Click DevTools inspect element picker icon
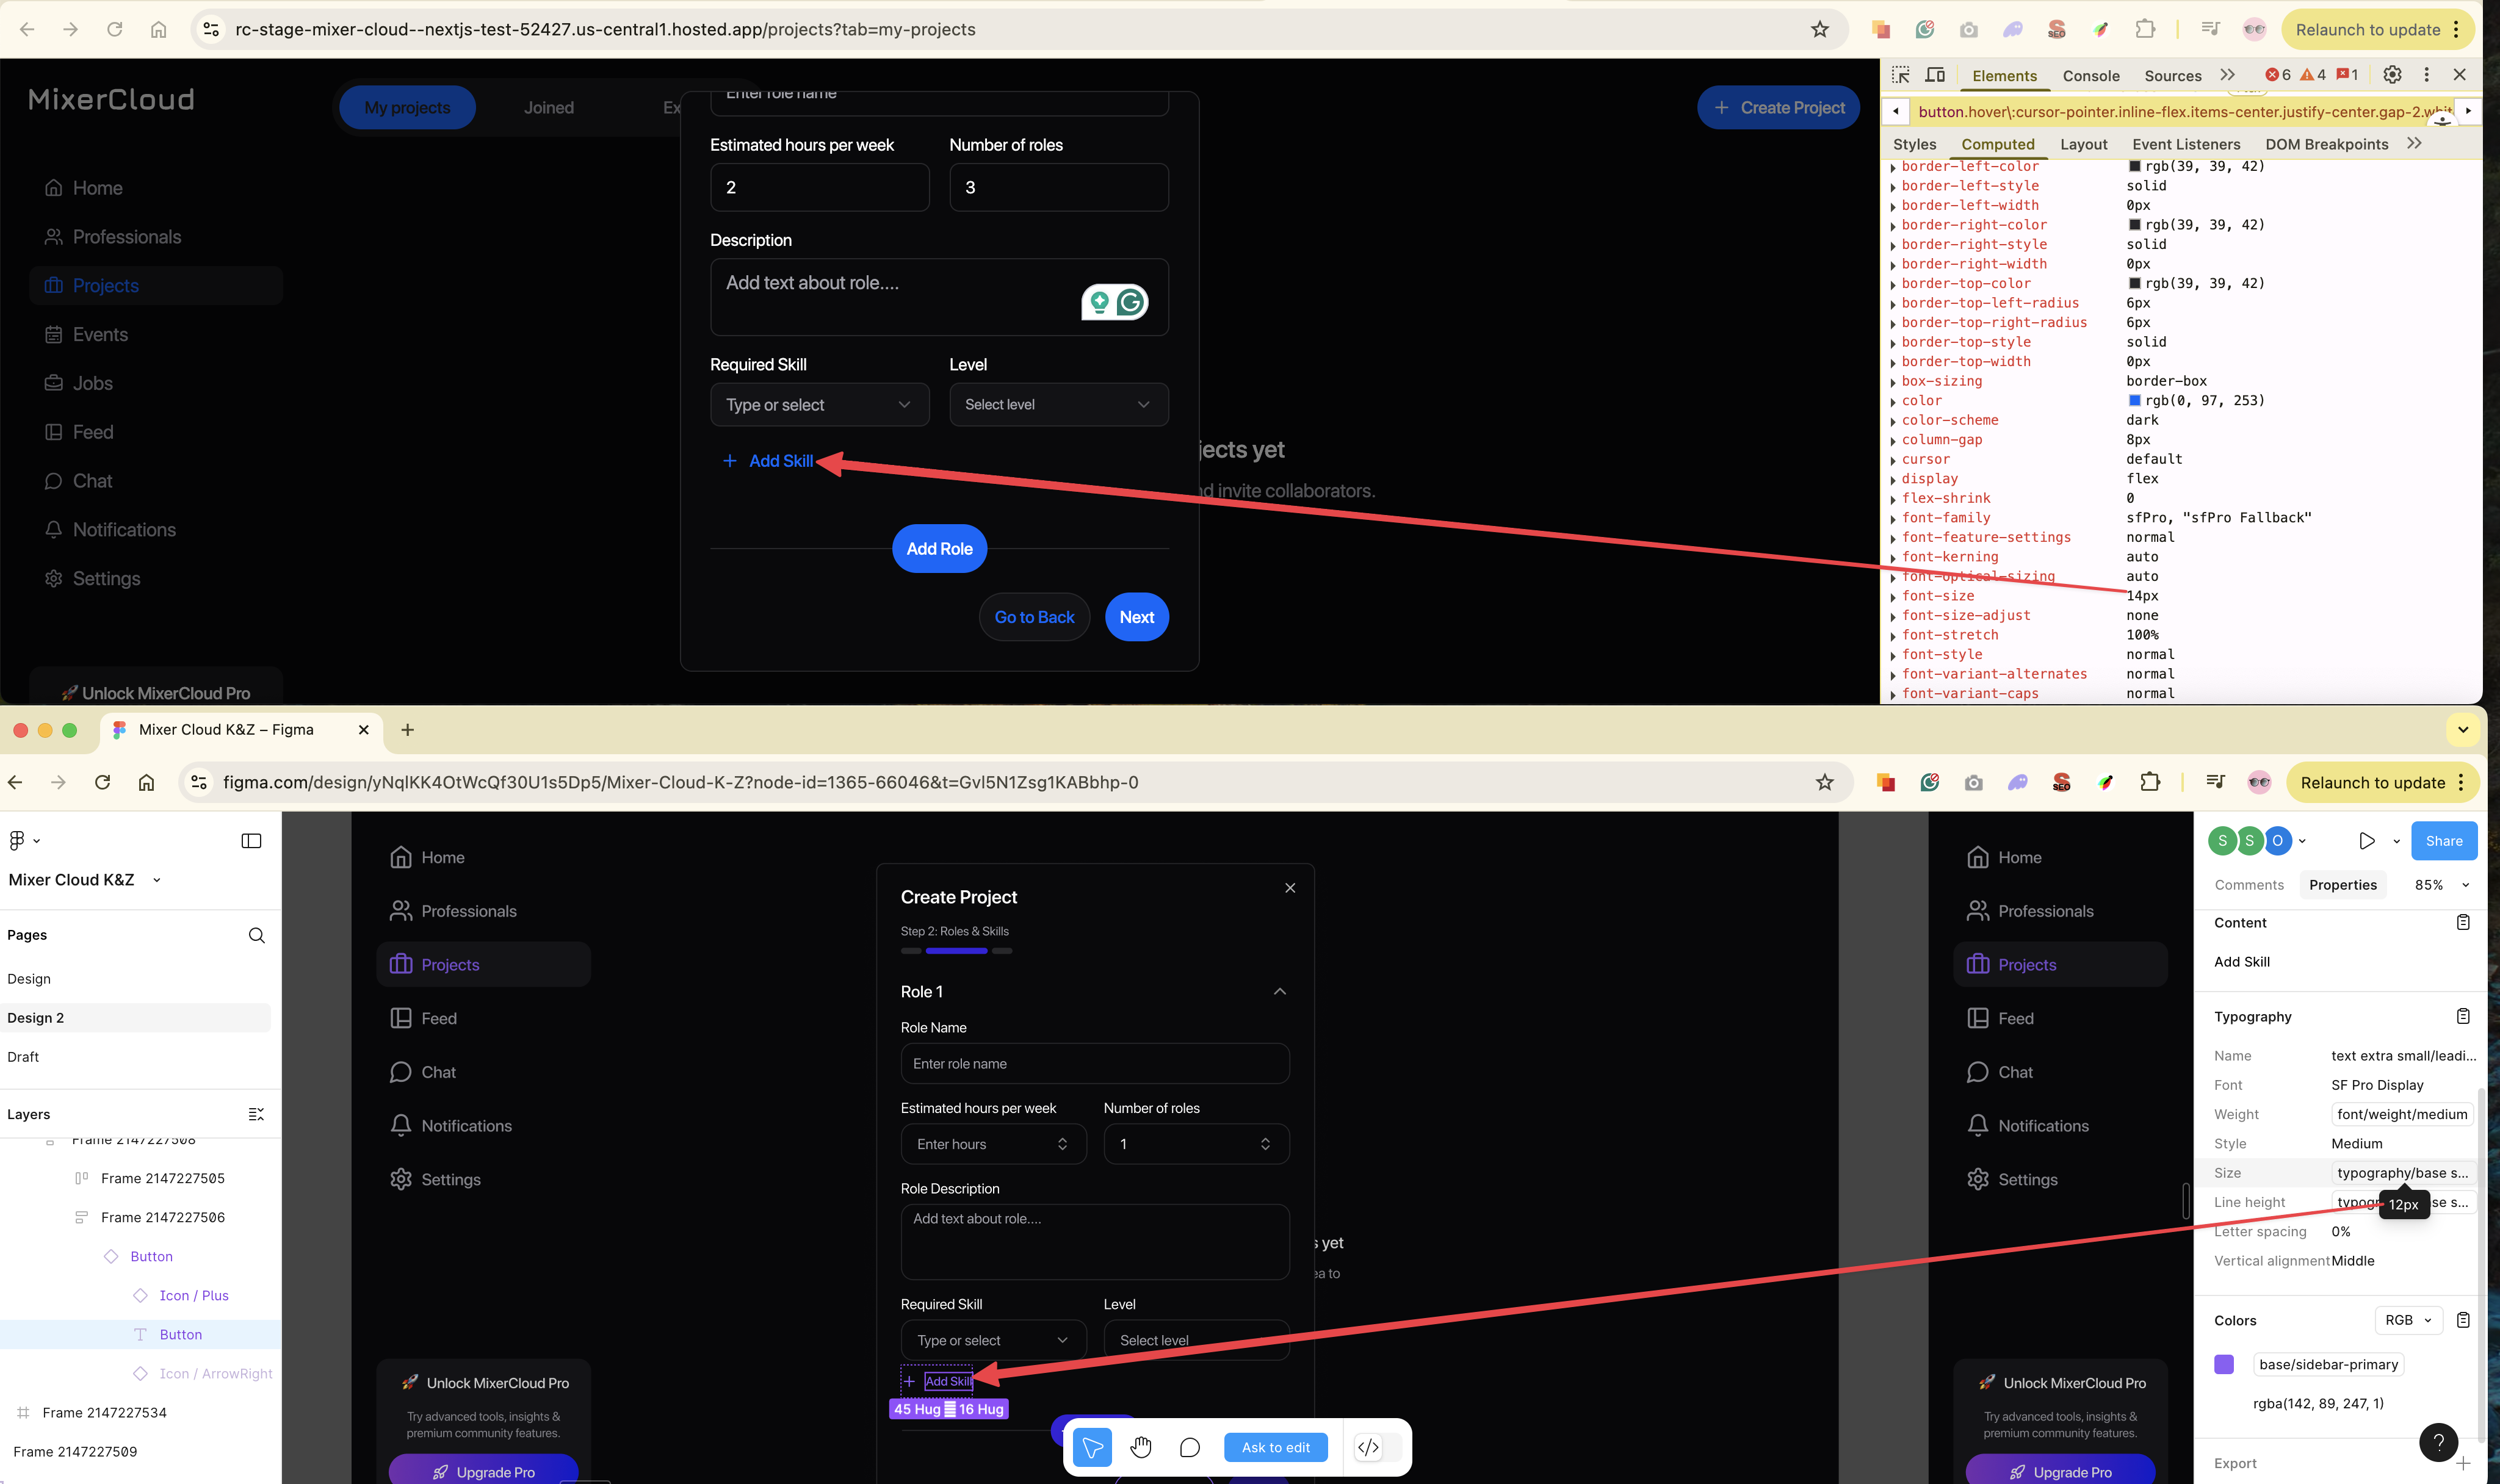Image resolution: width=2500 pixels, height=1484 pixels. point(1900,75)
